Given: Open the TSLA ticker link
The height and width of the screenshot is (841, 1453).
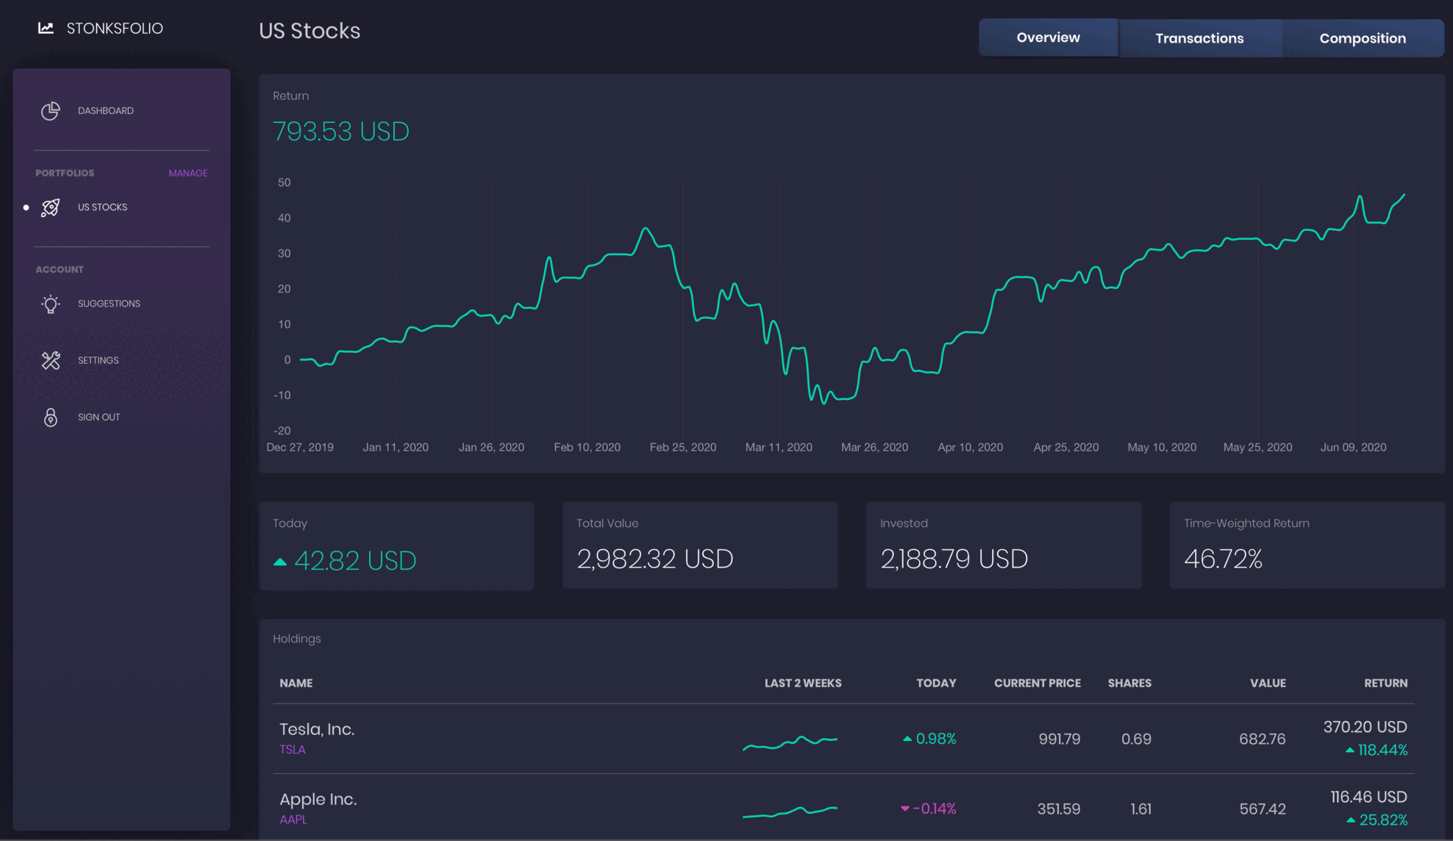Looking at the screenshot, I should [292, 750].
